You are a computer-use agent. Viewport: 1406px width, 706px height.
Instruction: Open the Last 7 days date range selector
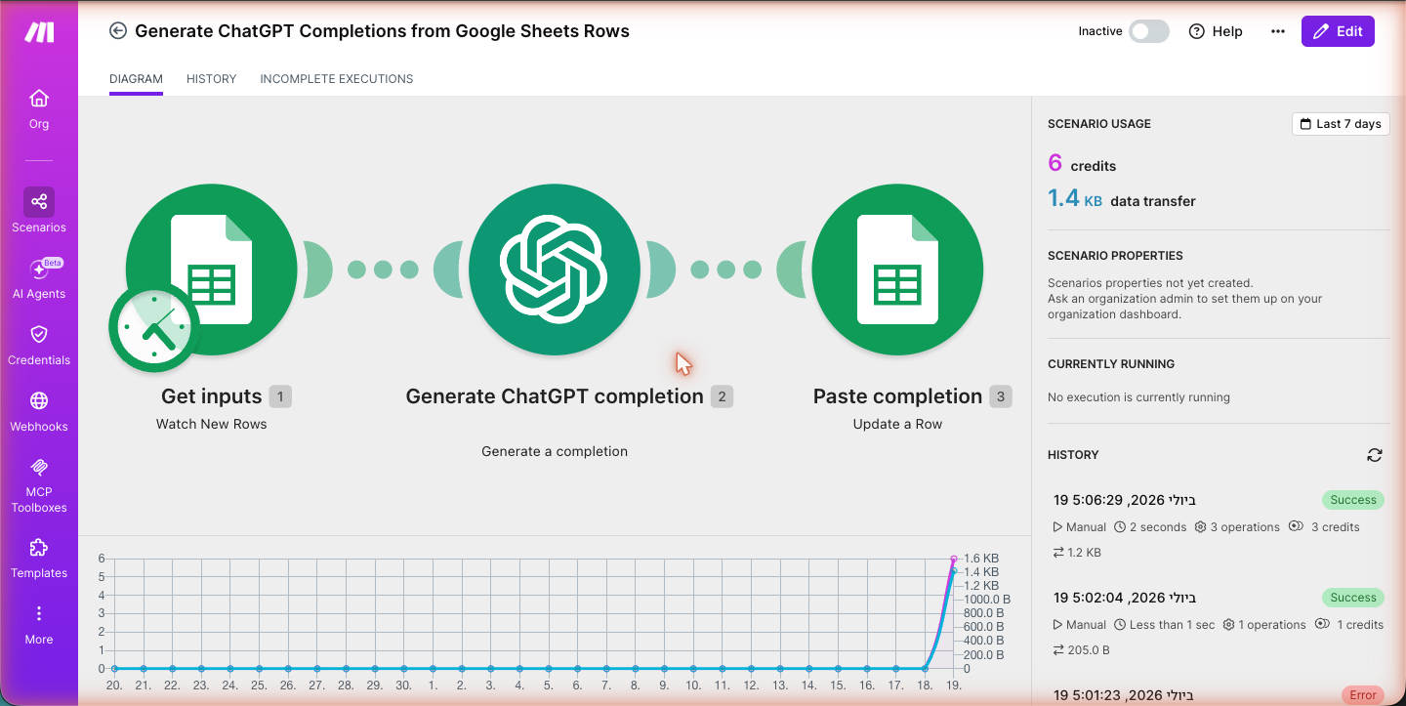1341,124
